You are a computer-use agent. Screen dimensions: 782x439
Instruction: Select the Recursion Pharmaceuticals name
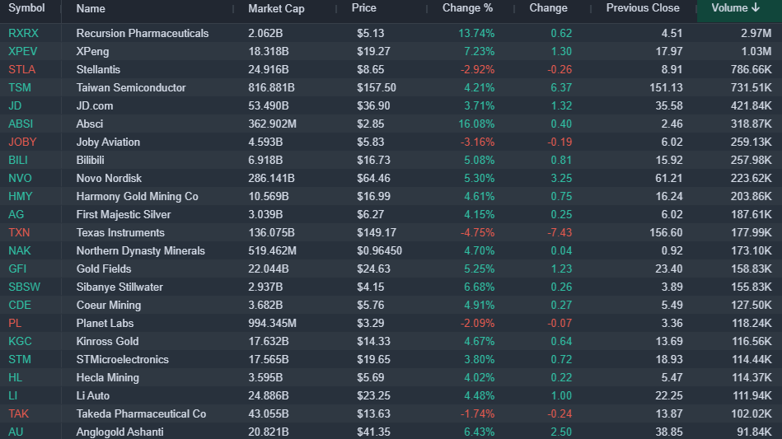[x=142, y=34]
